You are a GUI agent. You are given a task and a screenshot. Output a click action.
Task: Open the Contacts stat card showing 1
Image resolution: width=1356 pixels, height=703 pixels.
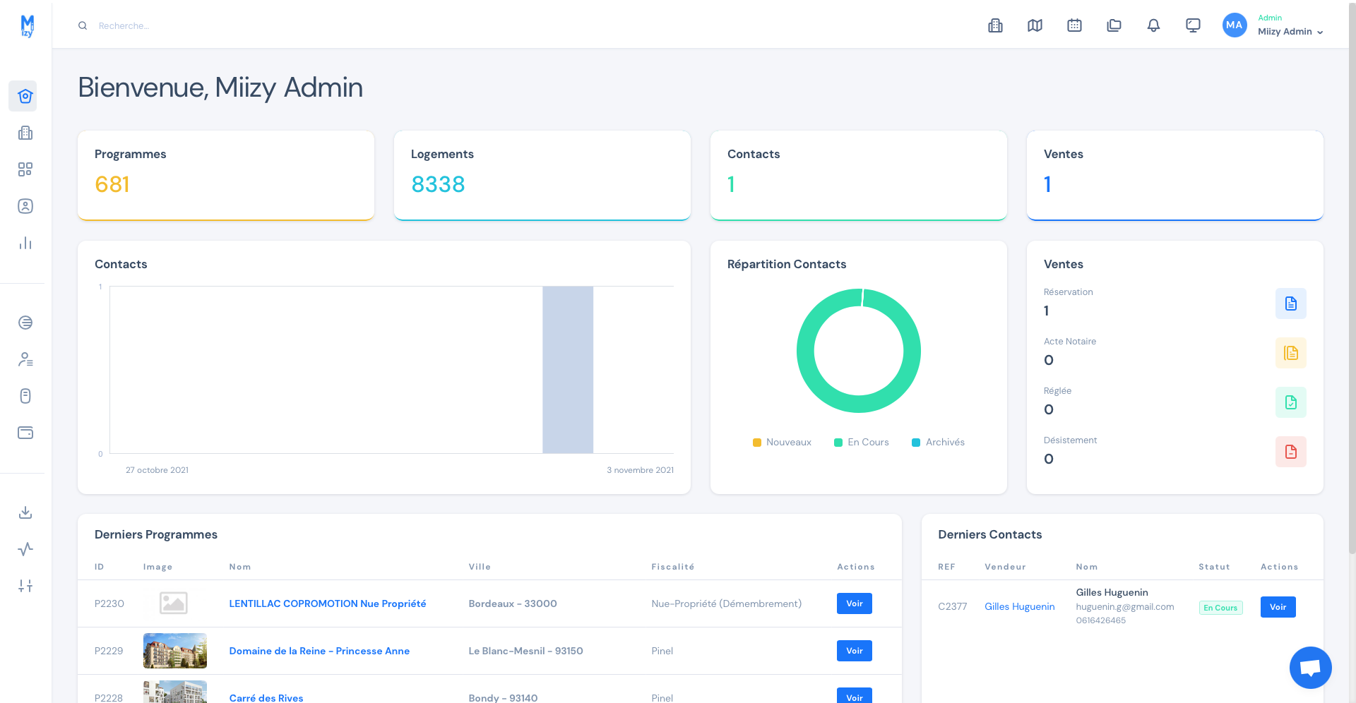[859, 175]
